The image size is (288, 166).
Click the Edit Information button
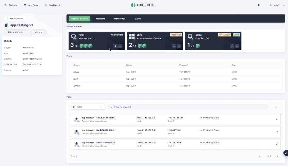coord(16,32)
